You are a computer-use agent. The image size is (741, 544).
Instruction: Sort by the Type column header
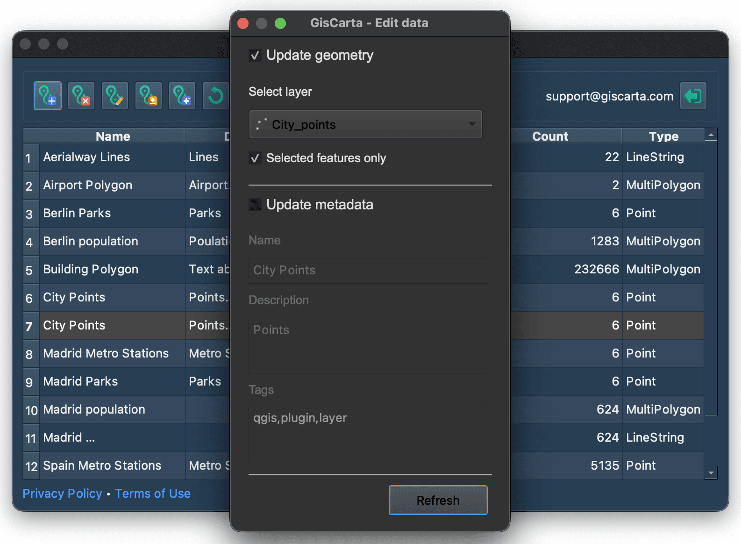pos(663,136)
